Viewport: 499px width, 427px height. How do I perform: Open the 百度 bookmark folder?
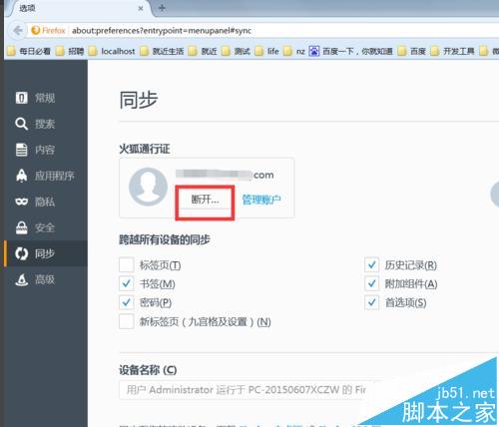[412, 51]
